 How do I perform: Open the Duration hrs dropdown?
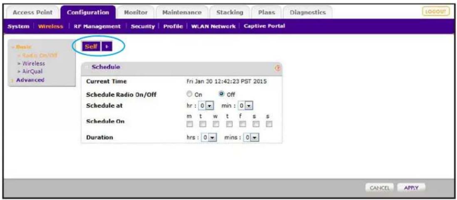coord(209,137)
